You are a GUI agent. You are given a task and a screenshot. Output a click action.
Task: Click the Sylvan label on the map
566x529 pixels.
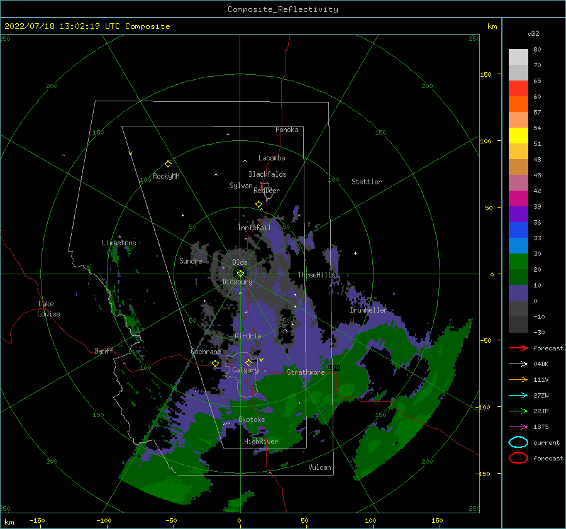click(x=241, y=186)
